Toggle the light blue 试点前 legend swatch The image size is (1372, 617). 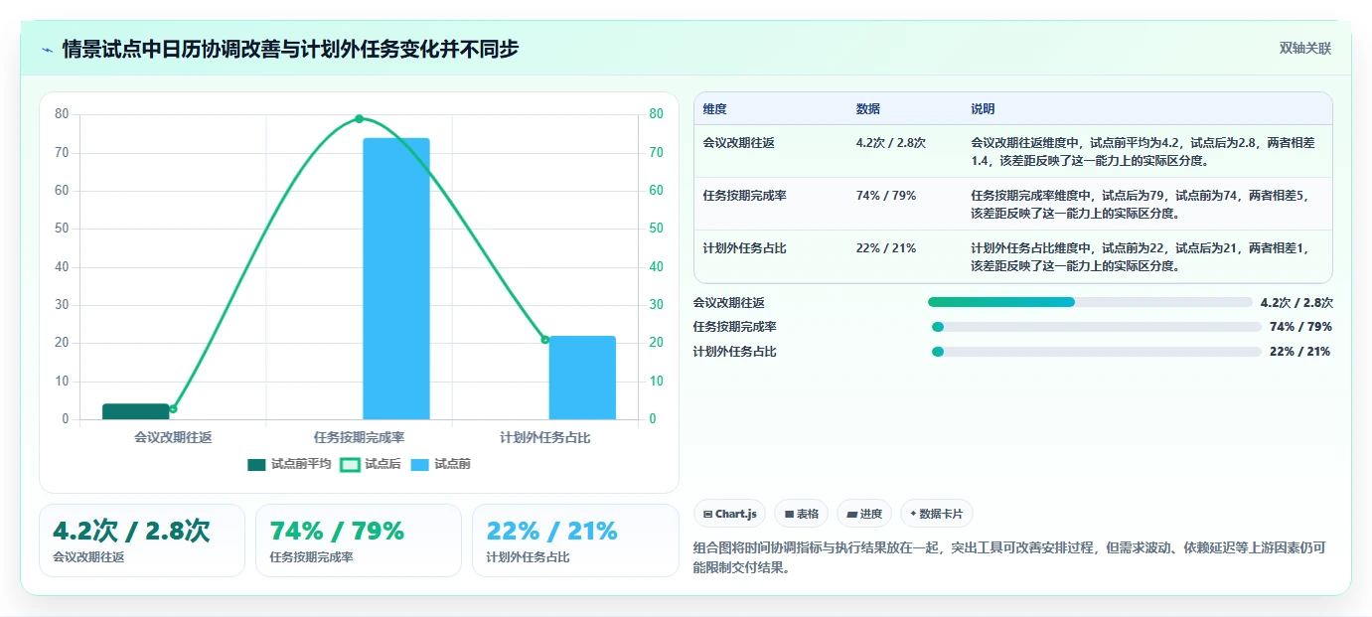[x=420, y=464]
